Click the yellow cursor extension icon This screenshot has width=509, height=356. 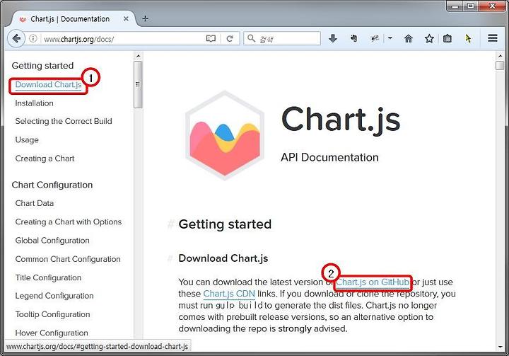pos(468,39)
